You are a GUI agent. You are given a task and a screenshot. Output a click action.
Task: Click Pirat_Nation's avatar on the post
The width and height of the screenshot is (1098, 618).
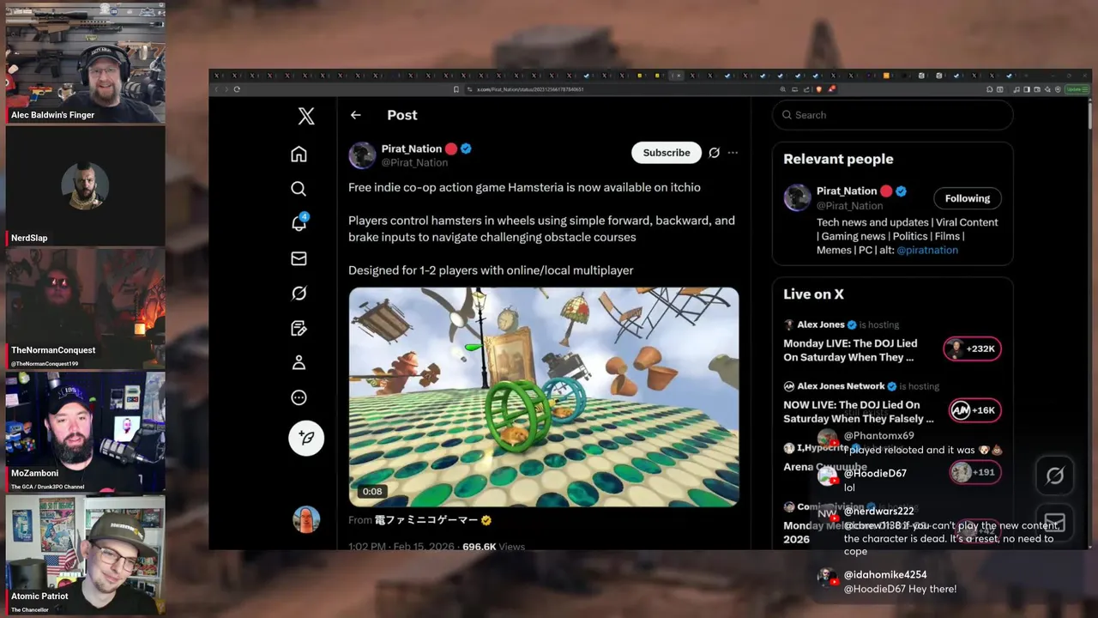point(362,155)
